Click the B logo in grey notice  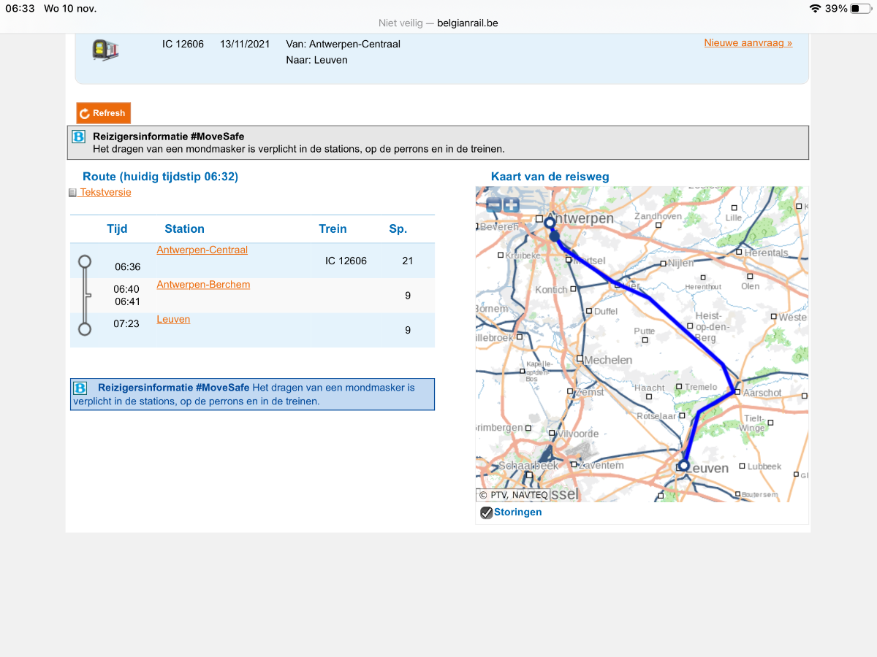pyautogui.click(x=79, y=137)
